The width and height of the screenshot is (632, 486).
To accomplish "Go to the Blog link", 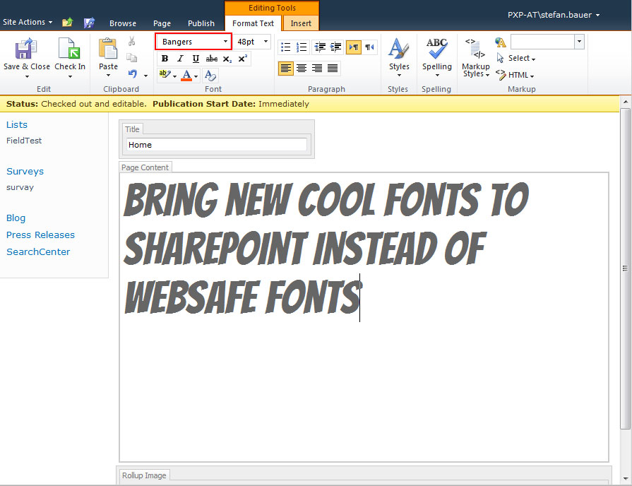I will pyautogui.click(x=16, y=218).
